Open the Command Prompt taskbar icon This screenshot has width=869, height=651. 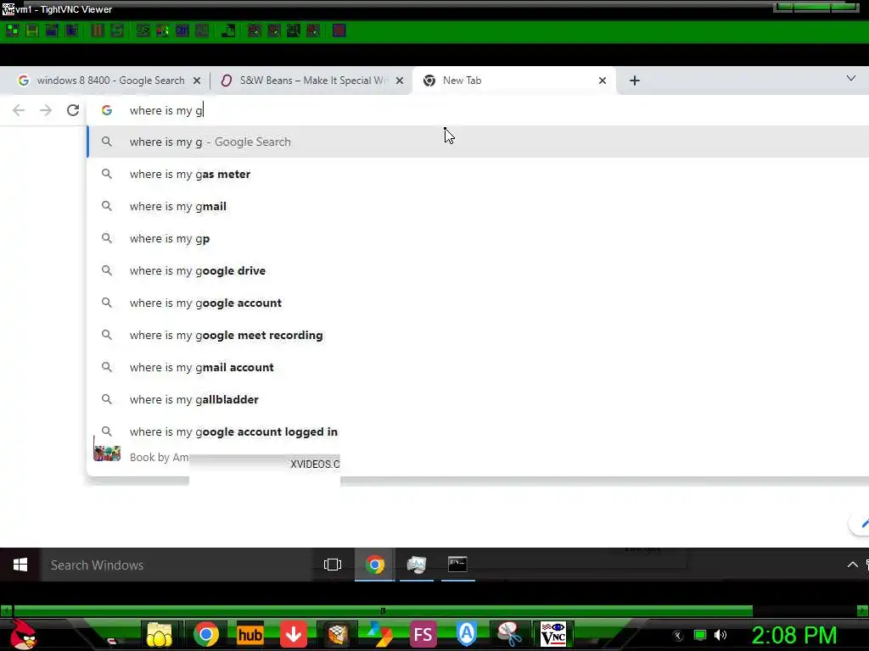coord(457,565)
